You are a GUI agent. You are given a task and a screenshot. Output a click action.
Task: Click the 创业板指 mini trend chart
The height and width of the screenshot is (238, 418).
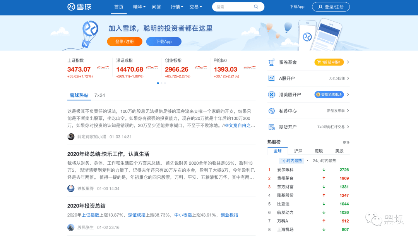(x=201, y=67)
